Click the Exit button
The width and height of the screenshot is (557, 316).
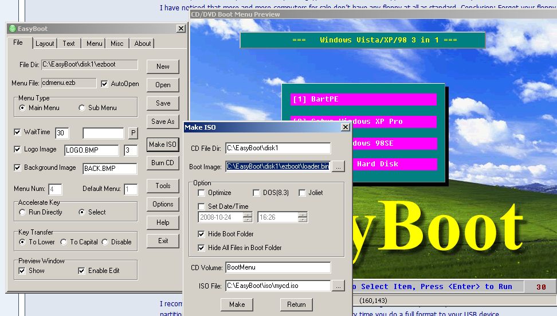[163, 241]
